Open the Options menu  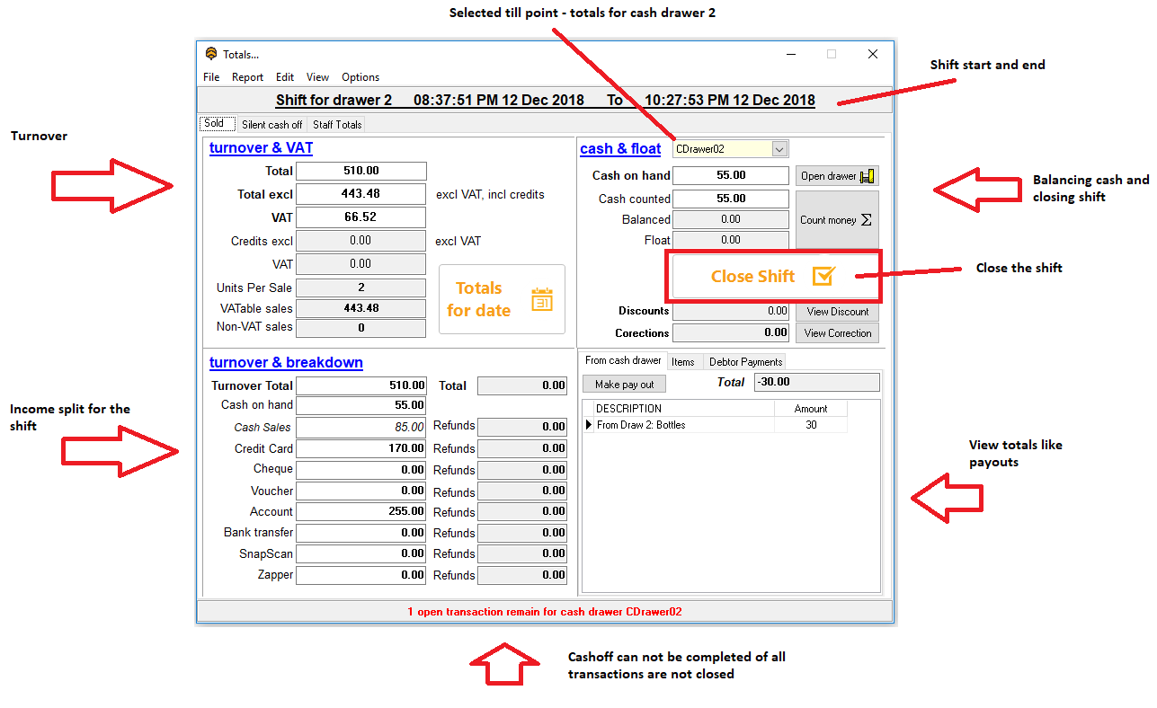point(360,77)
